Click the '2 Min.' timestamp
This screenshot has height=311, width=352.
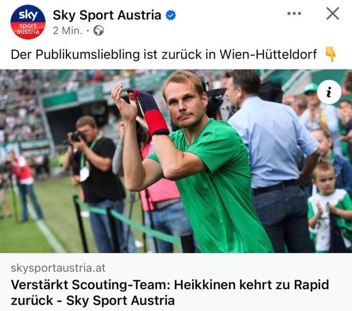tap(68, 30)
